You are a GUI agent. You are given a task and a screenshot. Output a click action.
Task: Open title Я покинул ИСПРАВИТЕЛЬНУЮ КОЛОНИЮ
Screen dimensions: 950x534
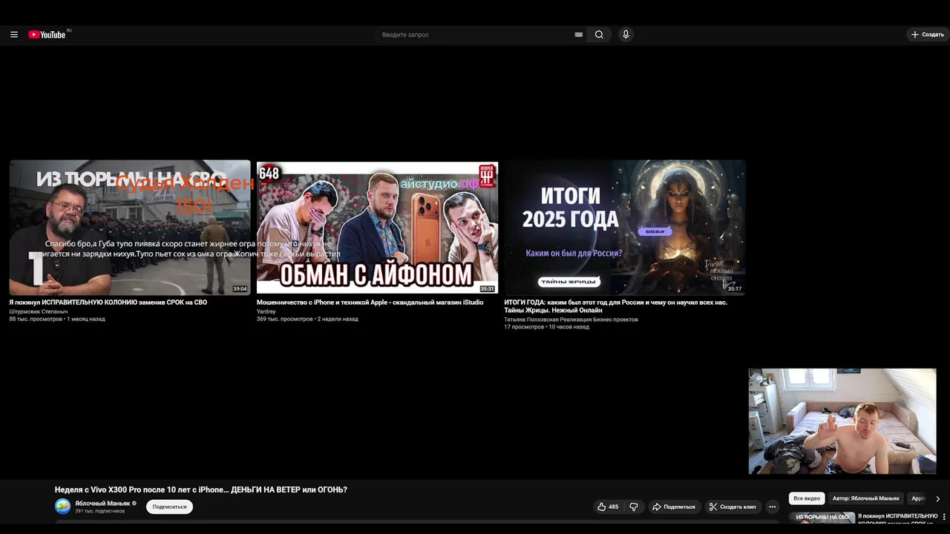[108, 303]
